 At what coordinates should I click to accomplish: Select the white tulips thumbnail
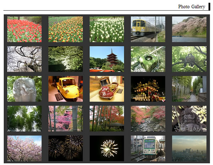click(x=106, y=29)
